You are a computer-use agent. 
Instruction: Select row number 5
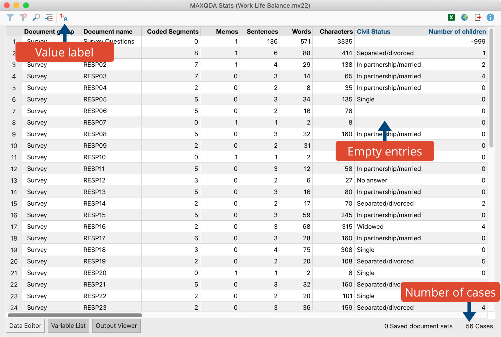coord(14,88)
